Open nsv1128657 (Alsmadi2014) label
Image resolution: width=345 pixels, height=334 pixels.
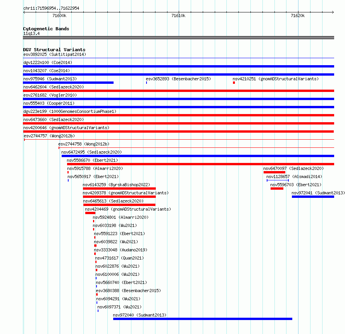pyautogui.click(x=294, y=177)
